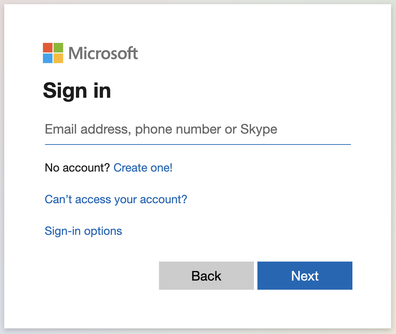This screenshot has width=396, height=334.
Task: Click the blue square of the Microsoft logo
Action: 47,58
